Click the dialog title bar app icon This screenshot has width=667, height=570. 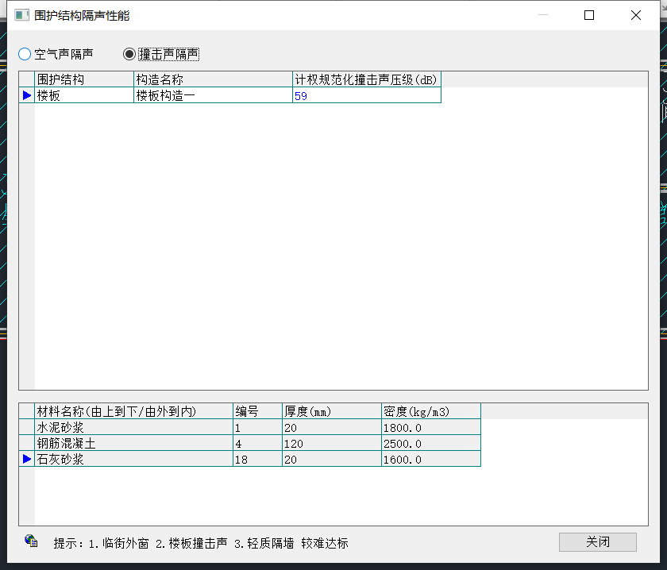[x=21, y=15]
